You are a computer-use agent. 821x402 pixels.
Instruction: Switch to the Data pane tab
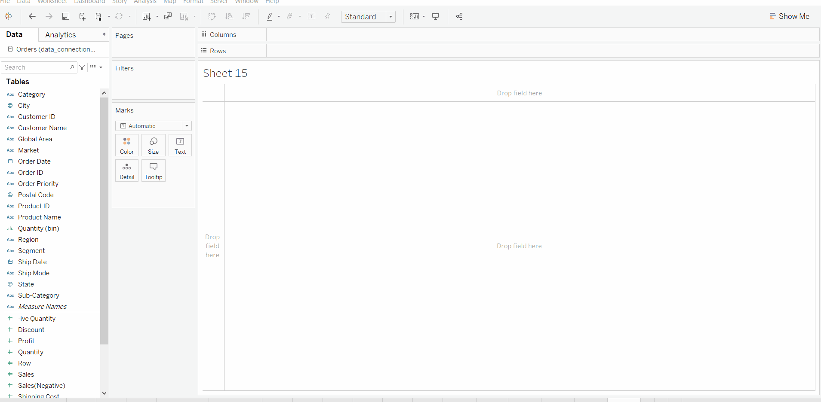point(14,34)
